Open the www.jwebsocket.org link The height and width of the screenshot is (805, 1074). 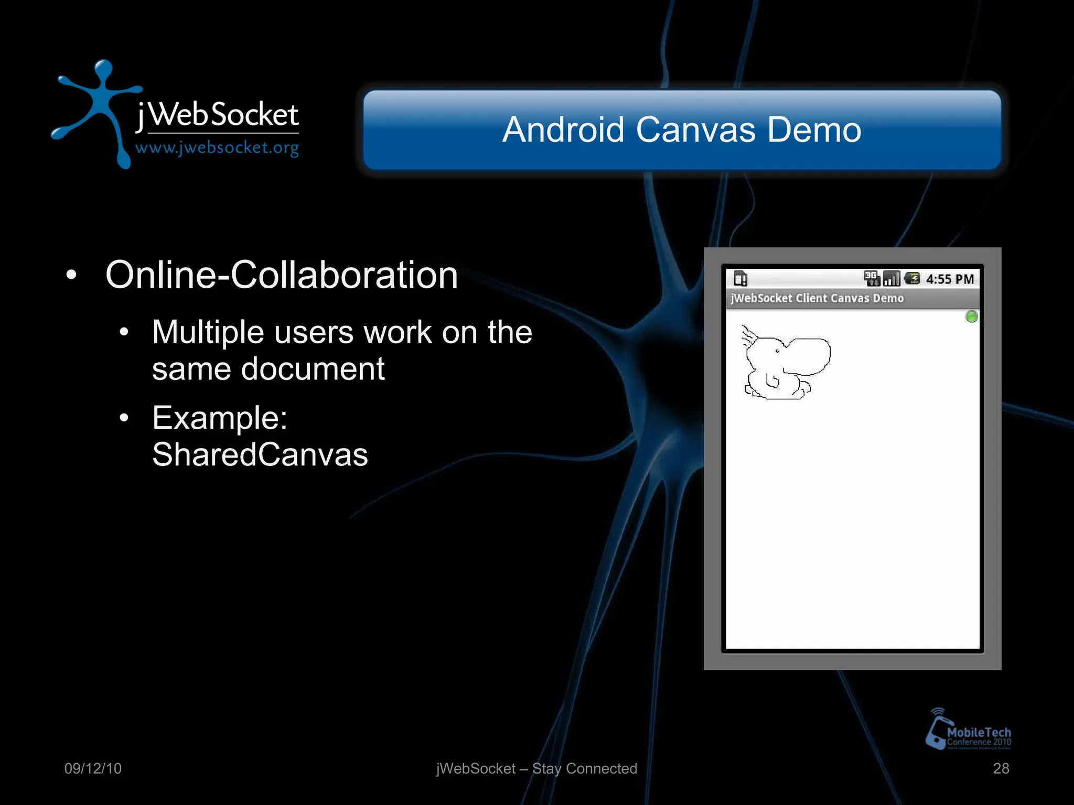(217, 148)
